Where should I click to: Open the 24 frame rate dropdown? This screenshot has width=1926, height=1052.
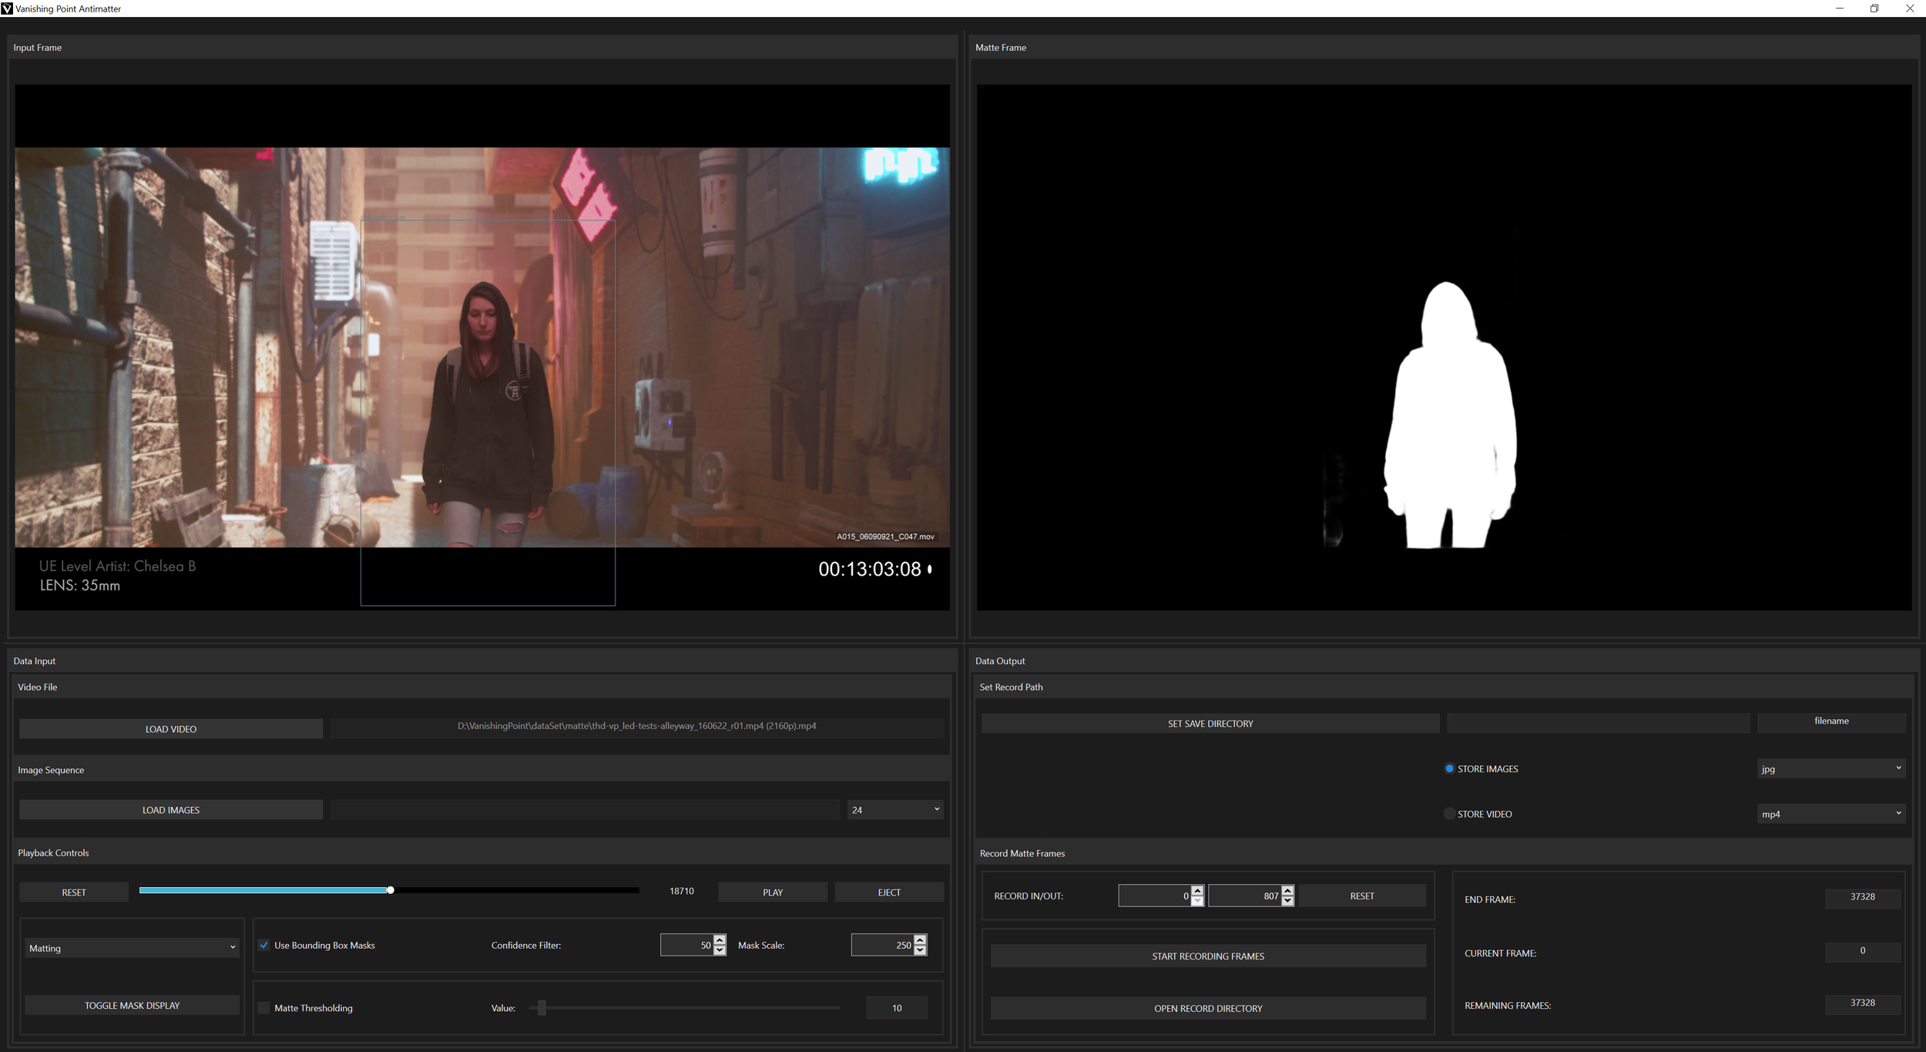(895, 809)
